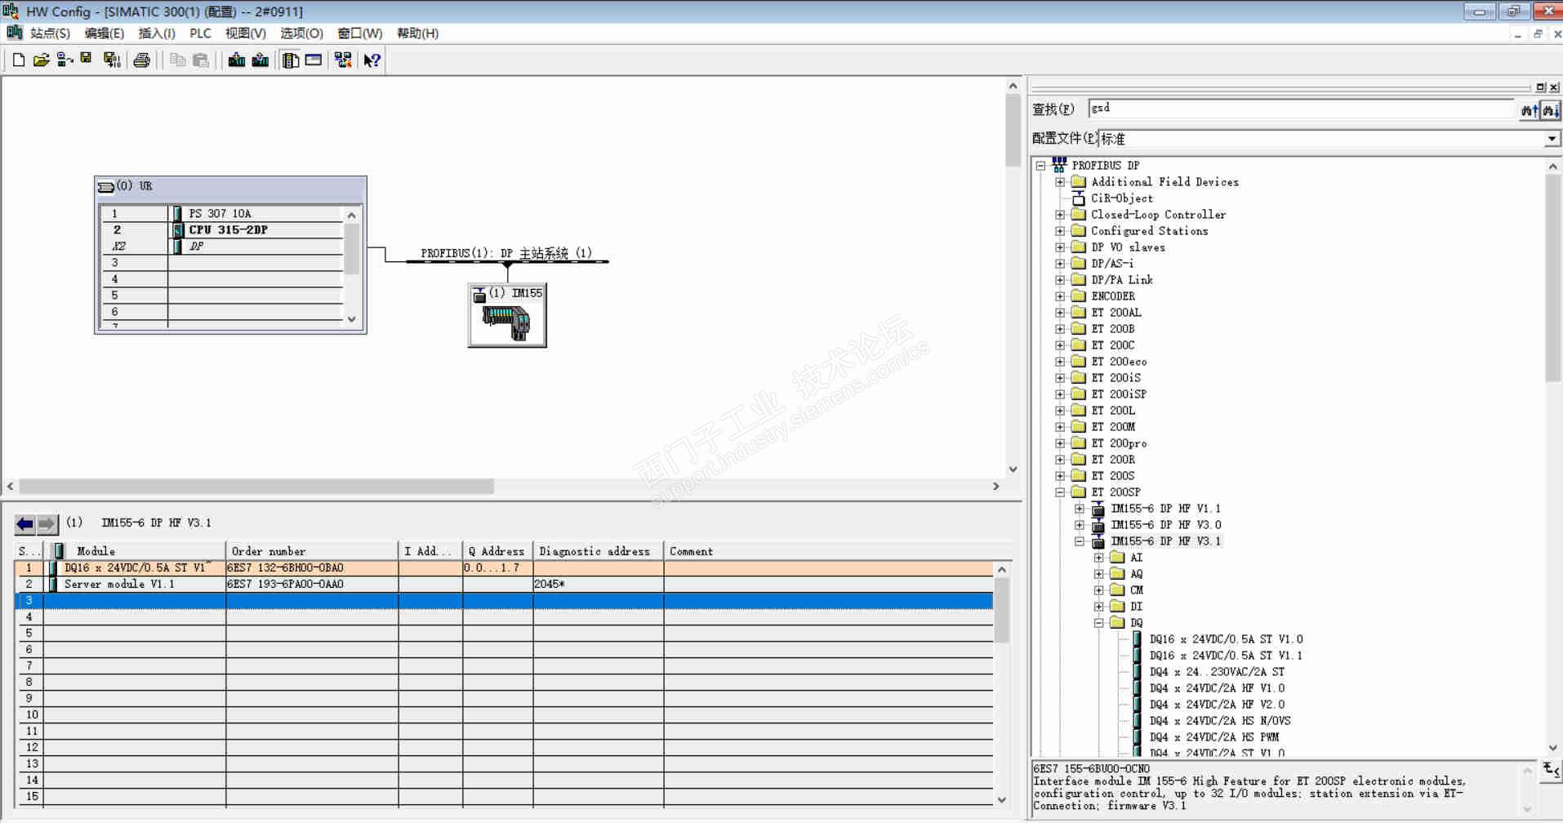Open the 视图(V) menu
Image resolution: width=1563 pixels, height=823 pixels.
(x=246, y=33)
